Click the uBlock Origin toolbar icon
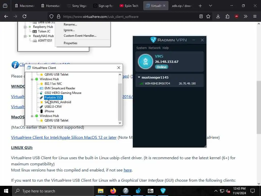 [237, 17]
